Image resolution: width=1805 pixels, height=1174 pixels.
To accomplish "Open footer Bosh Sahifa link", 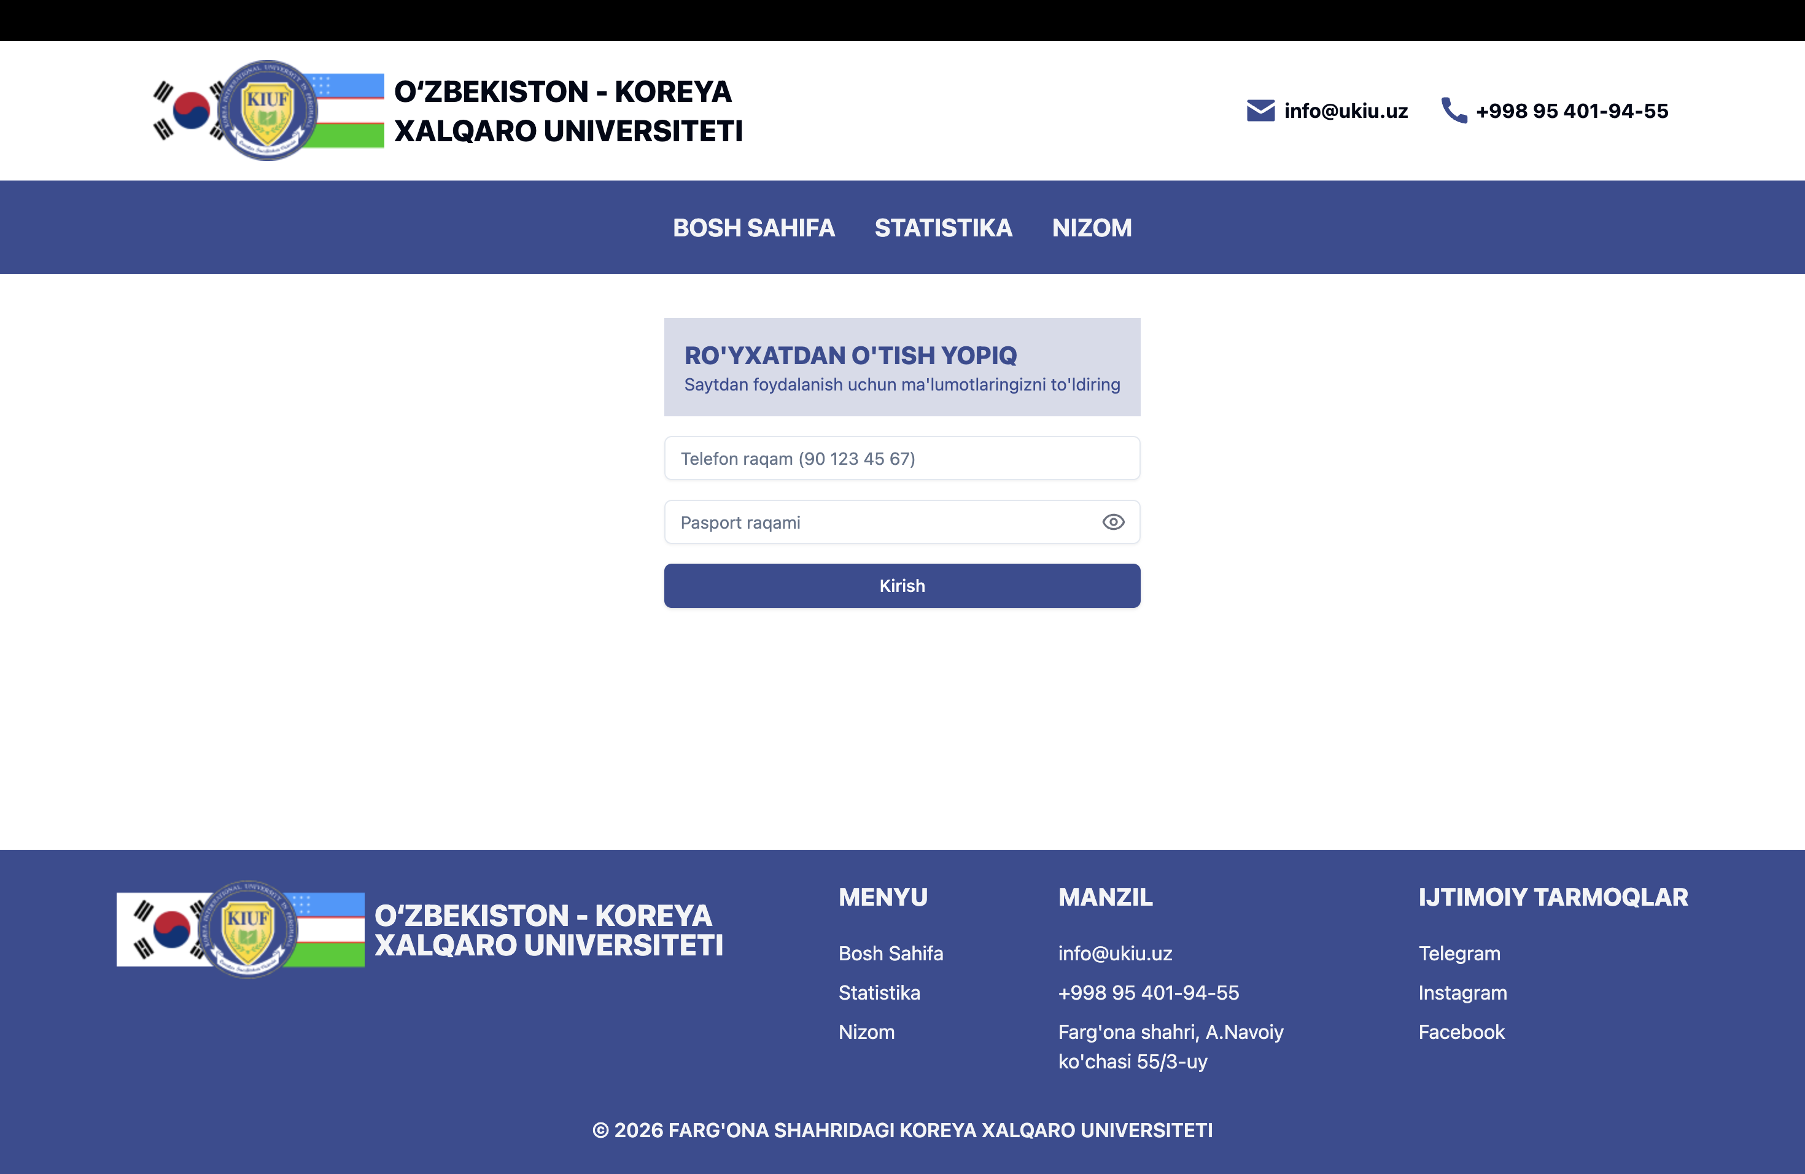I will (x=890, y=954).
